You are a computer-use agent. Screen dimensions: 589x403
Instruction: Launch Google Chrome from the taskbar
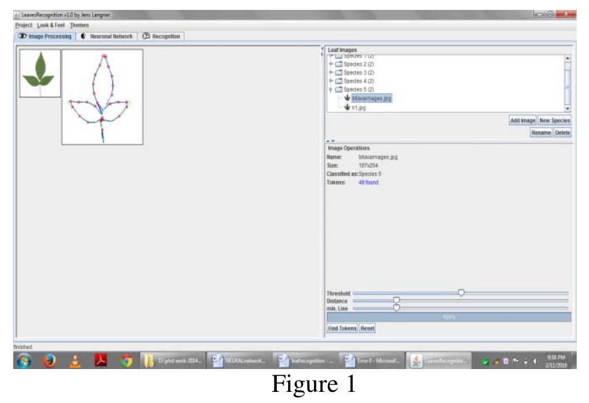(x=126, y=361)
